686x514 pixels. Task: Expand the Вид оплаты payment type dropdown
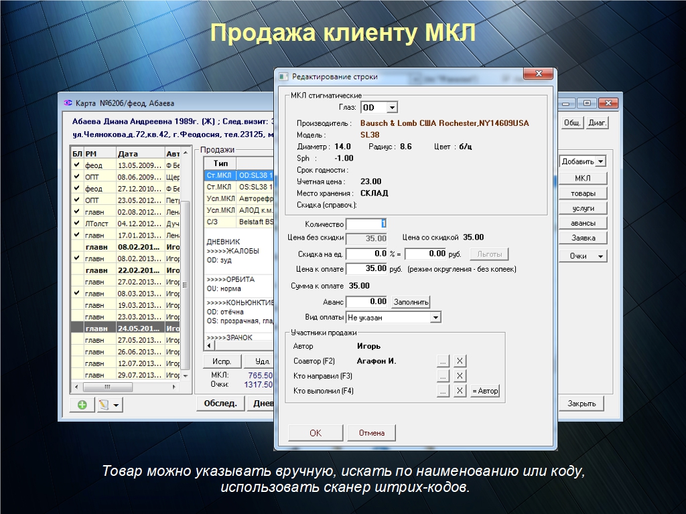435,317
